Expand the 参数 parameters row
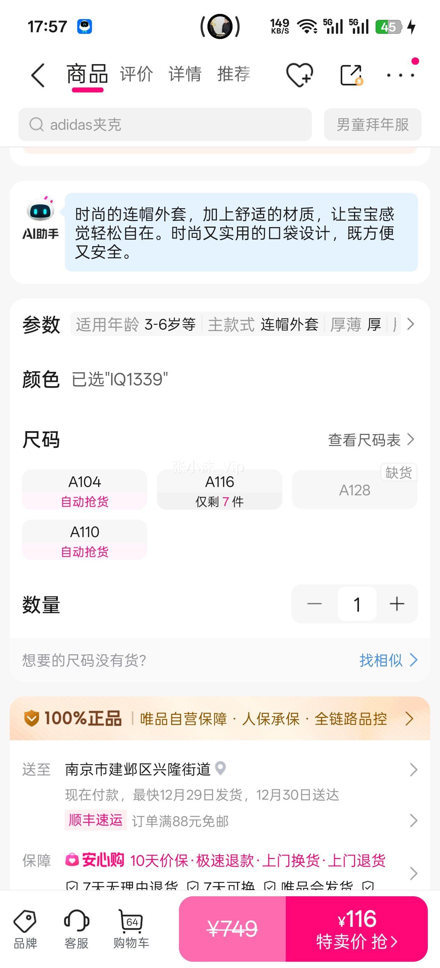The height and width of the screenshot is (968, 440). pyautogui.click(x=411, y=324)
